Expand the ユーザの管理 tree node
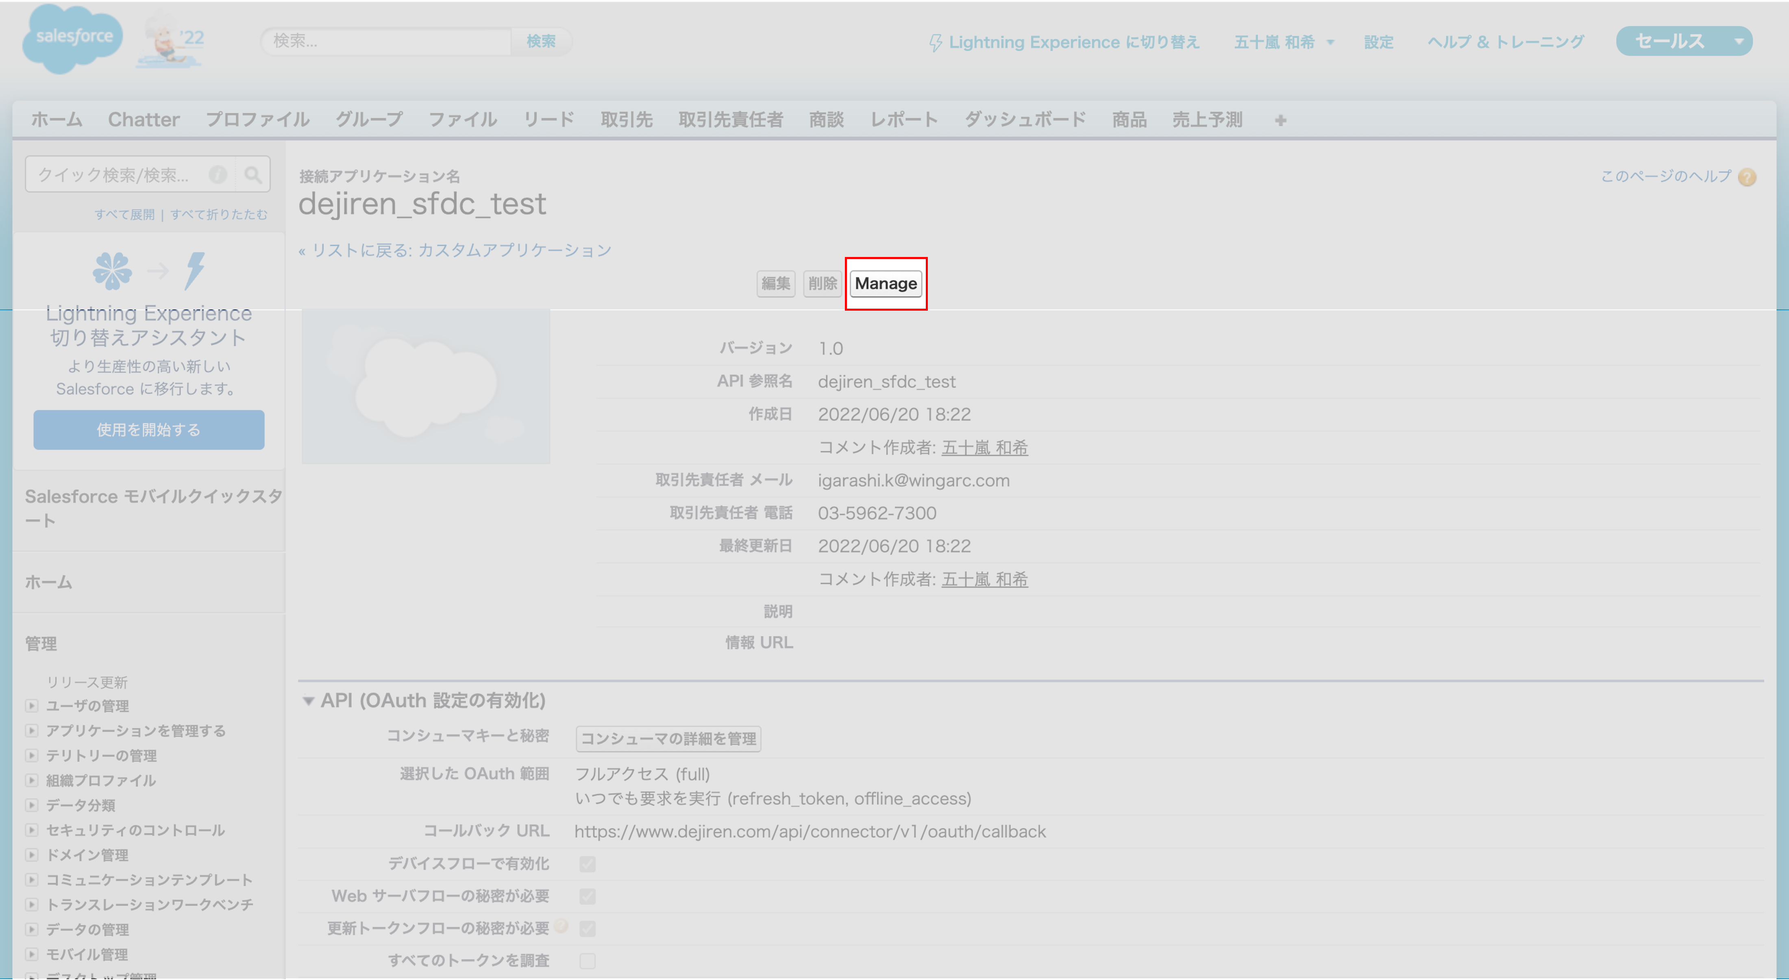The height and width of the screenshot is (980, 1789). (31, 706)
